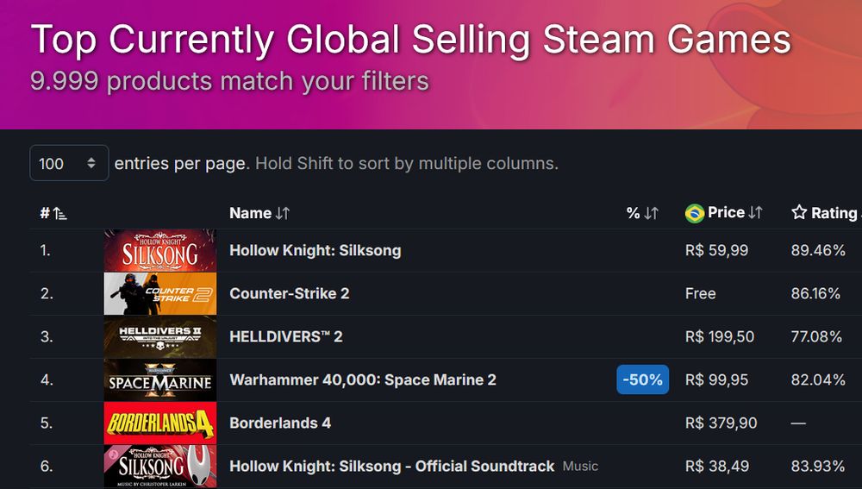Click the Rating star icon

(x=799, y=212)
